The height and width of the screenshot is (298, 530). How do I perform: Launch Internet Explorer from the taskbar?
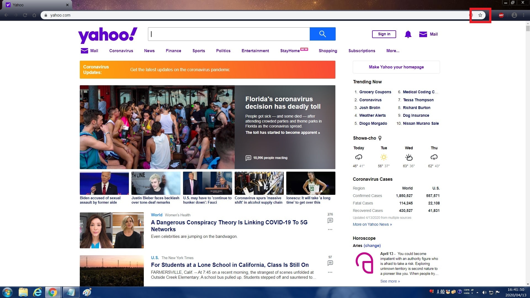38,292
